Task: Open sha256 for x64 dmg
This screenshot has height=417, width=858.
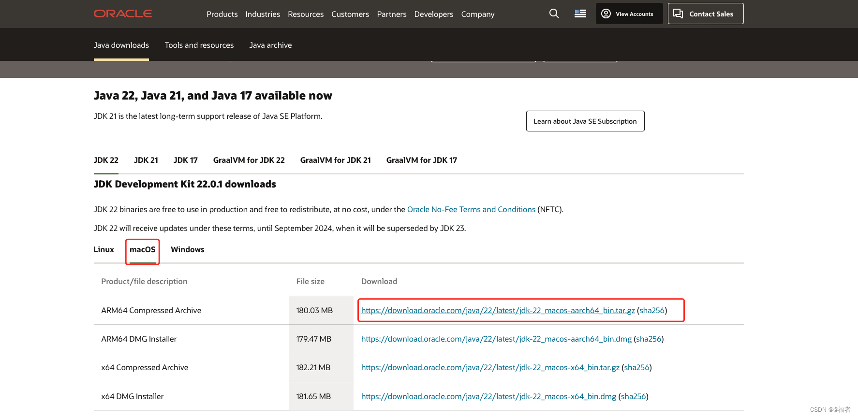Action: (634, 396)
